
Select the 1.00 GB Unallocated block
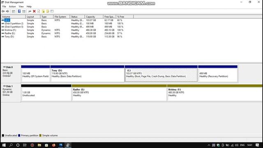click(46, 93)
